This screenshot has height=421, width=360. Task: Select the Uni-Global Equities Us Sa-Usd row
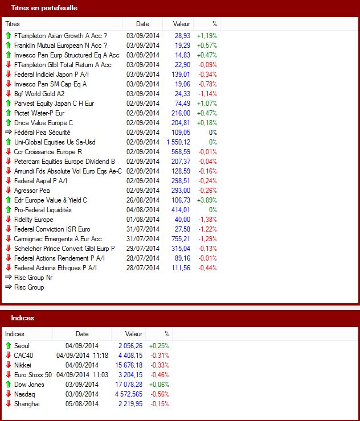click(111, 142)
